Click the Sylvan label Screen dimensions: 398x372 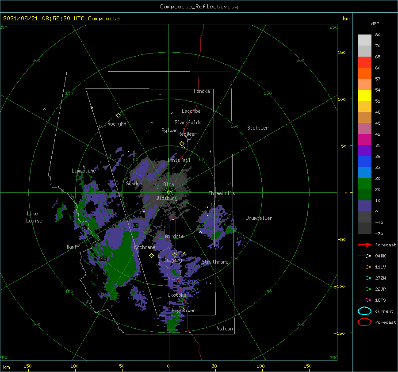coord(169,130)
